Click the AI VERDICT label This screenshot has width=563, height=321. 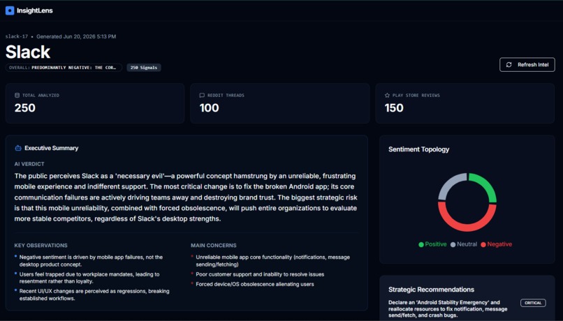pos(29,164)
